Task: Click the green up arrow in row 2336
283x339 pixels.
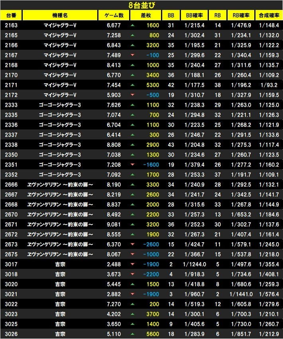Action: [x=133, y=125]
